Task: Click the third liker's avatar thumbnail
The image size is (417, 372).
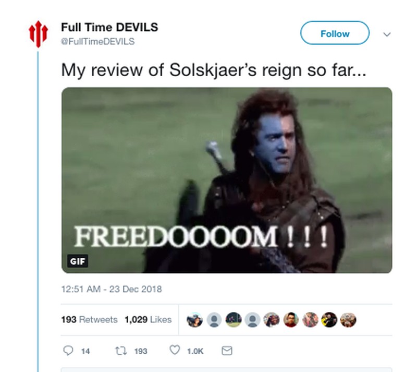Action: point(233,319)
